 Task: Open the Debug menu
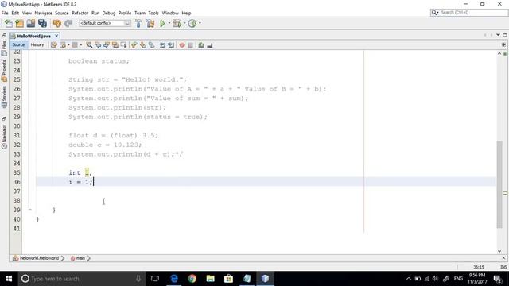pyautogui.click(x=109, y=13)
